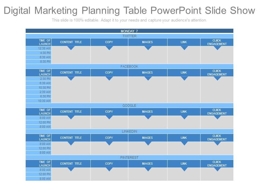Viewport: 259px width, 194px height.
Task: Click the arrow below Facebook's Images header
Action: click(x=148, y=78)
